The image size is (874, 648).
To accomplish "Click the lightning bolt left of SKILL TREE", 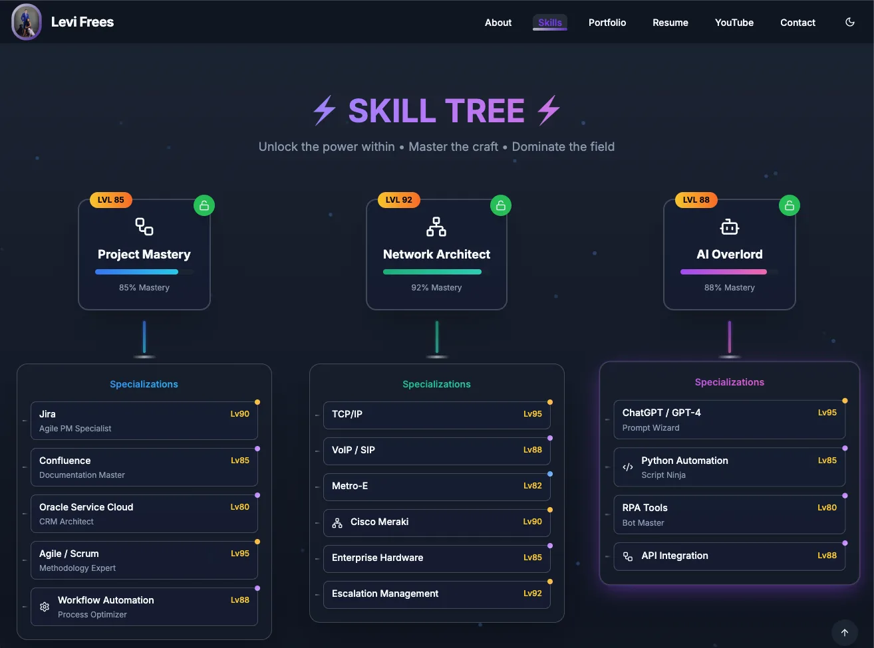I will 325,110.
